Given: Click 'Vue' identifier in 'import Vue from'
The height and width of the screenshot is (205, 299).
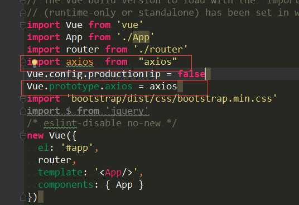Looking at the screenshot, I should pos(74,25).
